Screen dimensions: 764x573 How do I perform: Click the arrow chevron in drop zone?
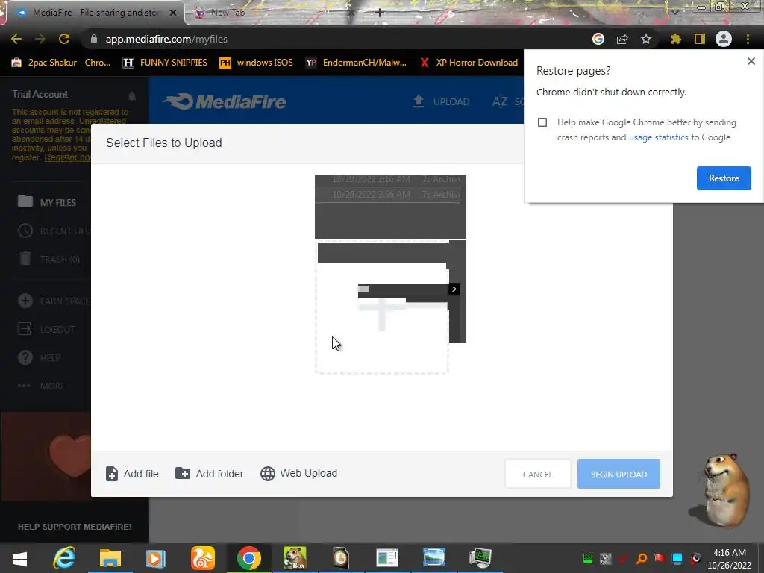pyautogui.click(x=454, y=289)
